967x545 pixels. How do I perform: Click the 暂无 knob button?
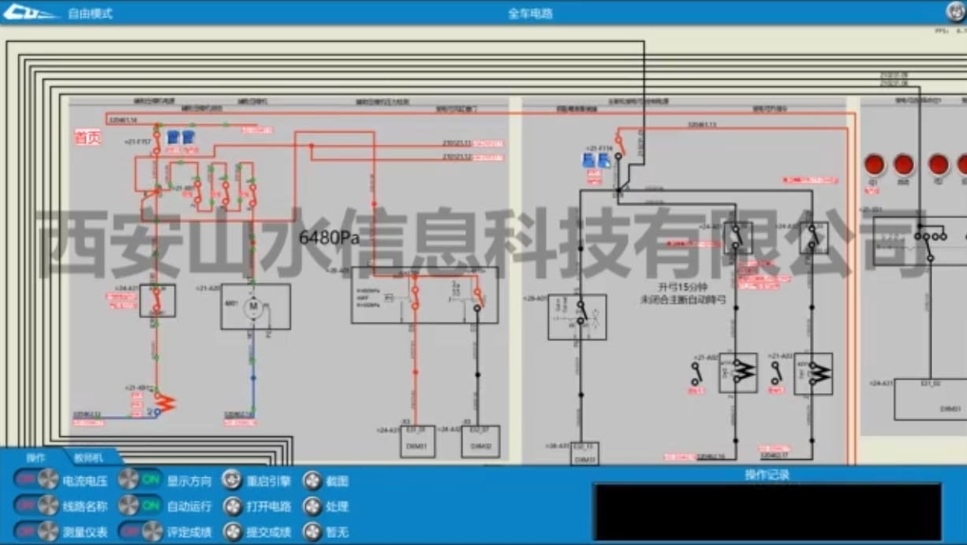tap(312, 532)
